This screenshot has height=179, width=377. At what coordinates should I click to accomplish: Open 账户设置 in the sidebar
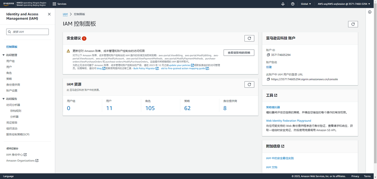(x=12, y=91)
